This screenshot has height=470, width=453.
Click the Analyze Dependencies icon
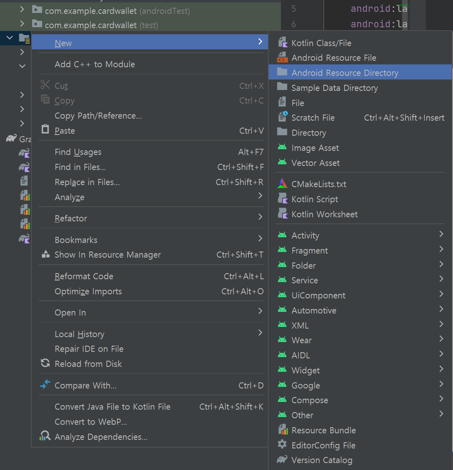(x=45, y=436)
